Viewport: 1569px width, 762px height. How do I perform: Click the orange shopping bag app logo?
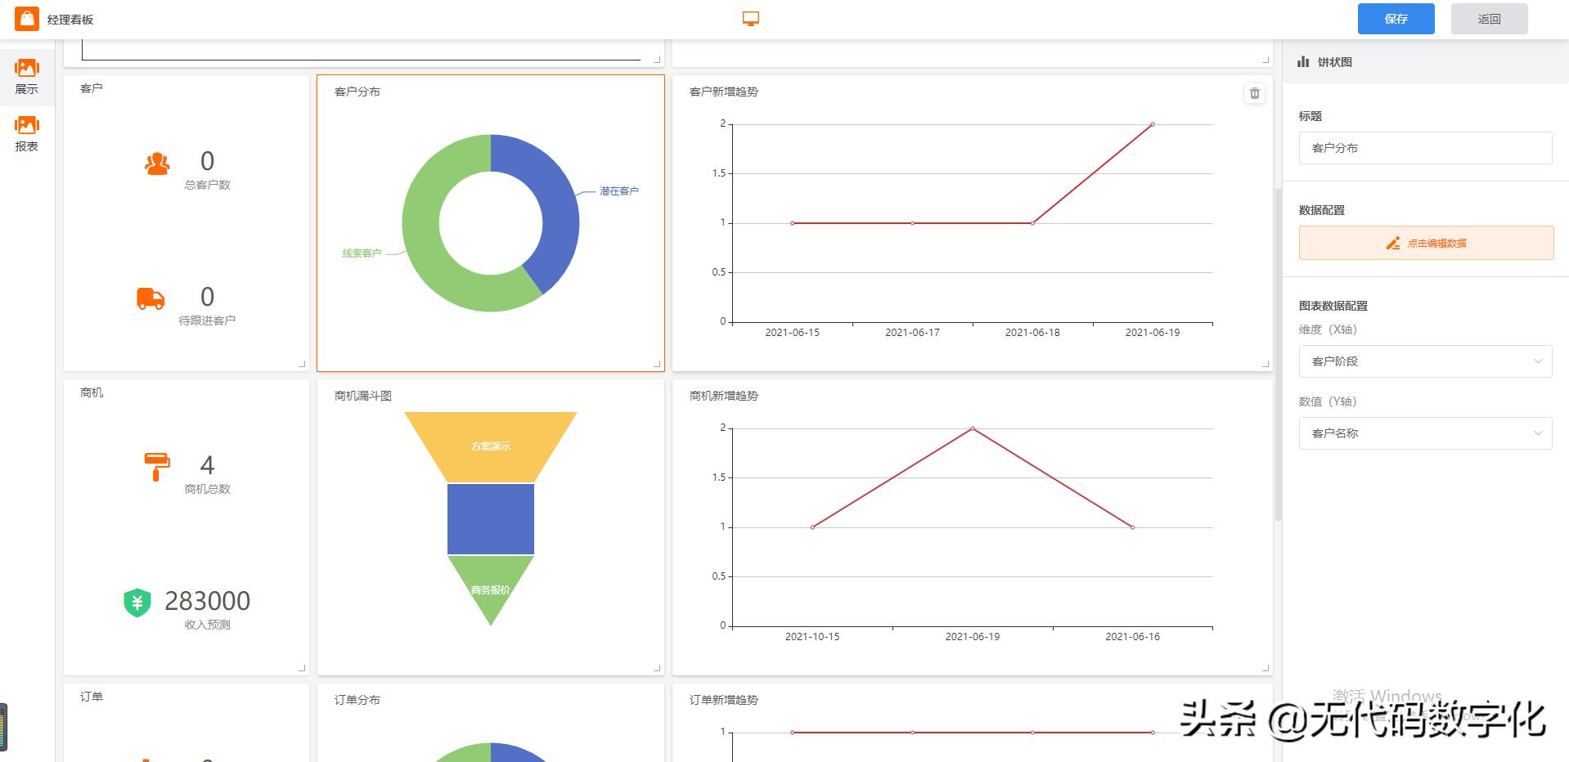[26, 19]
